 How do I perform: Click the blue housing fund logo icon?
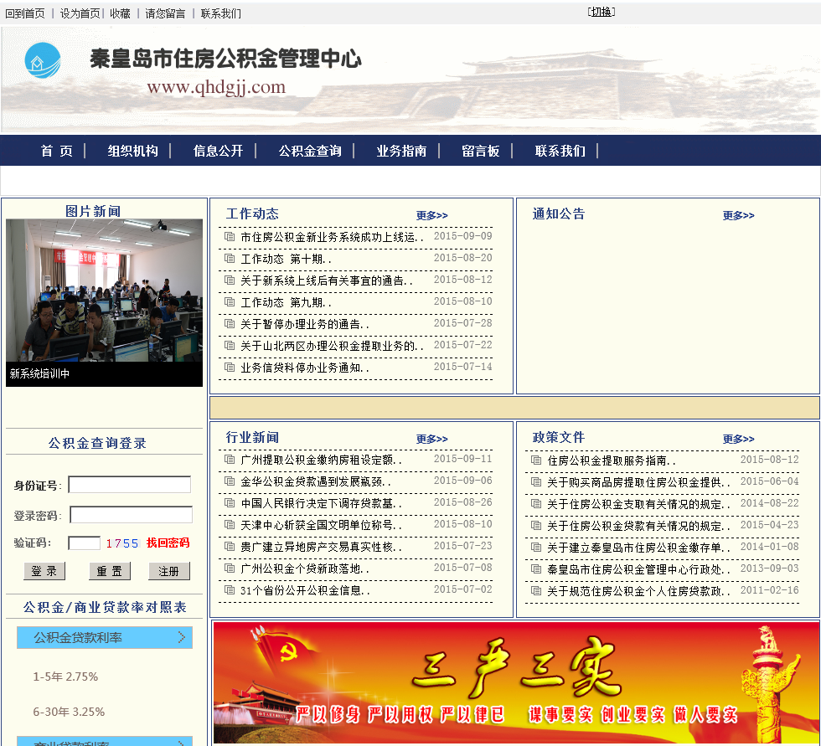point(43,60)
